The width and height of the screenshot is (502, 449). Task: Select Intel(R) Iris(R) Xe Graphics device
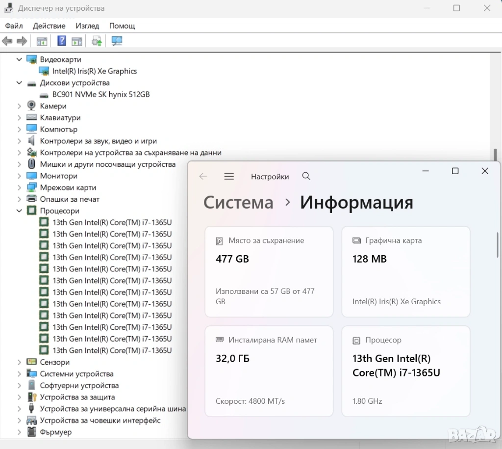(94, 71)
